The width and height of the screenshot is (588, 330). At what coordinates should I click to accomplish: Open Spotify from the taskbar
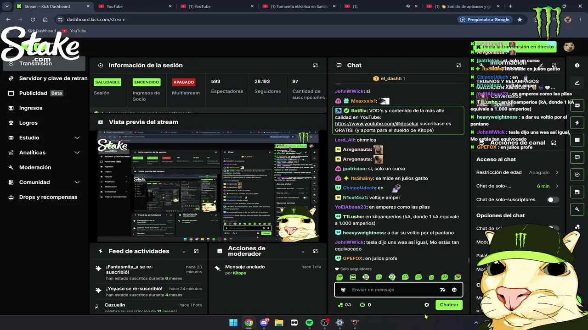click(309, 323)
